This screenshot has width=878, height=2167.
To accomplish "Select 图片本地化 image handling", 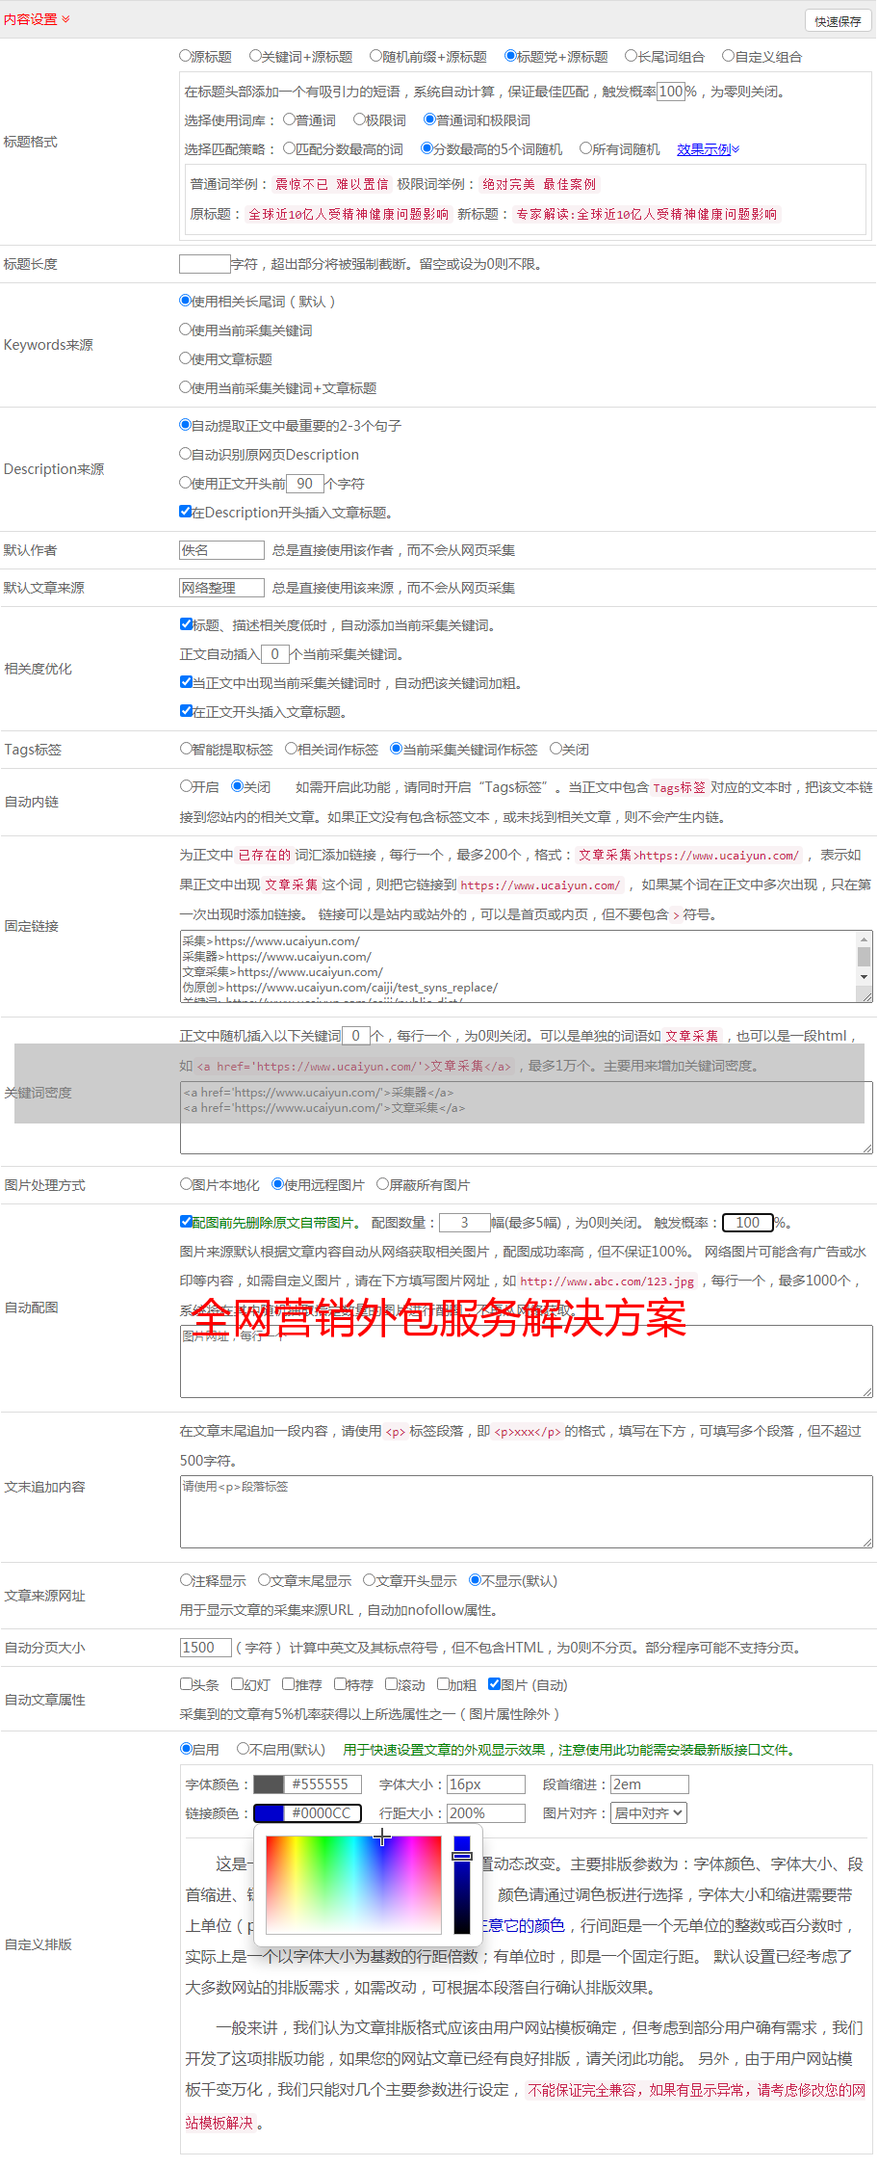I will click(x=186, y=1184).
